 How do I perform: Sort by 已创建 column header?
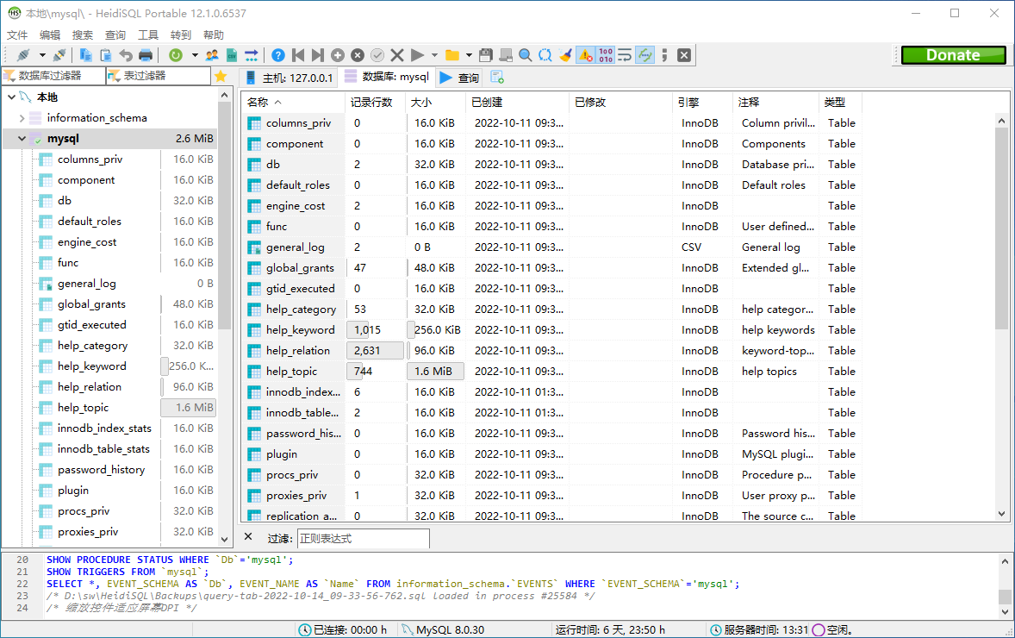point(517,103)
